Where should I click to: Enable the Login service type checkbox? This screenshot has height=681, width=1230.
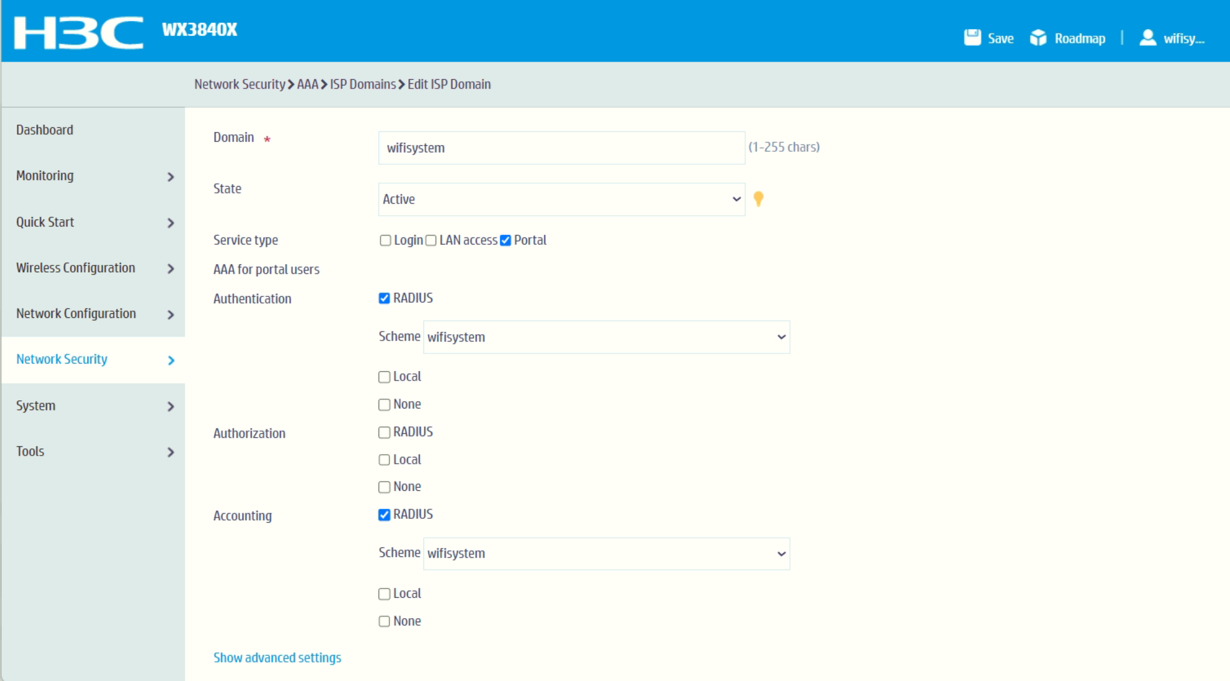[x=385, y=240]
